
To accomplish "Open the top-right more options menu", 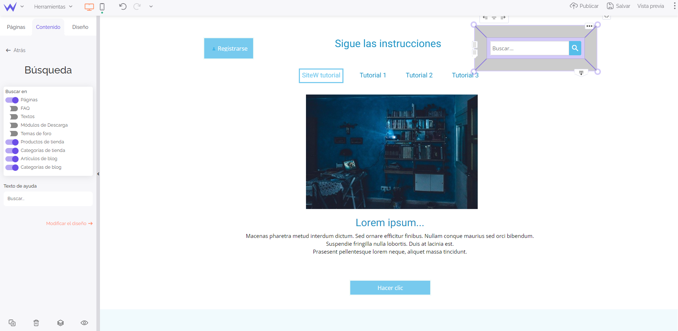I will [674, 6].
